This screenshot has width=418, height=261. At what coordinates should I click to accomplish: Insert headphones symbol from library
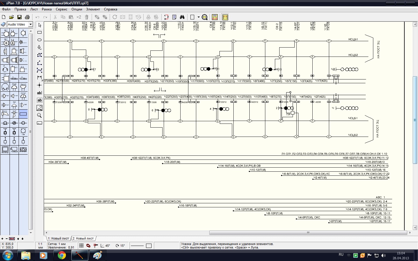tap(5, 69)
